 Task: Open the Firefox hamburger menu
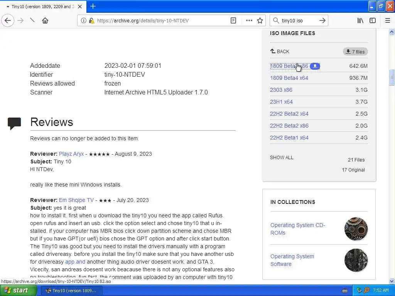[387, 20]
